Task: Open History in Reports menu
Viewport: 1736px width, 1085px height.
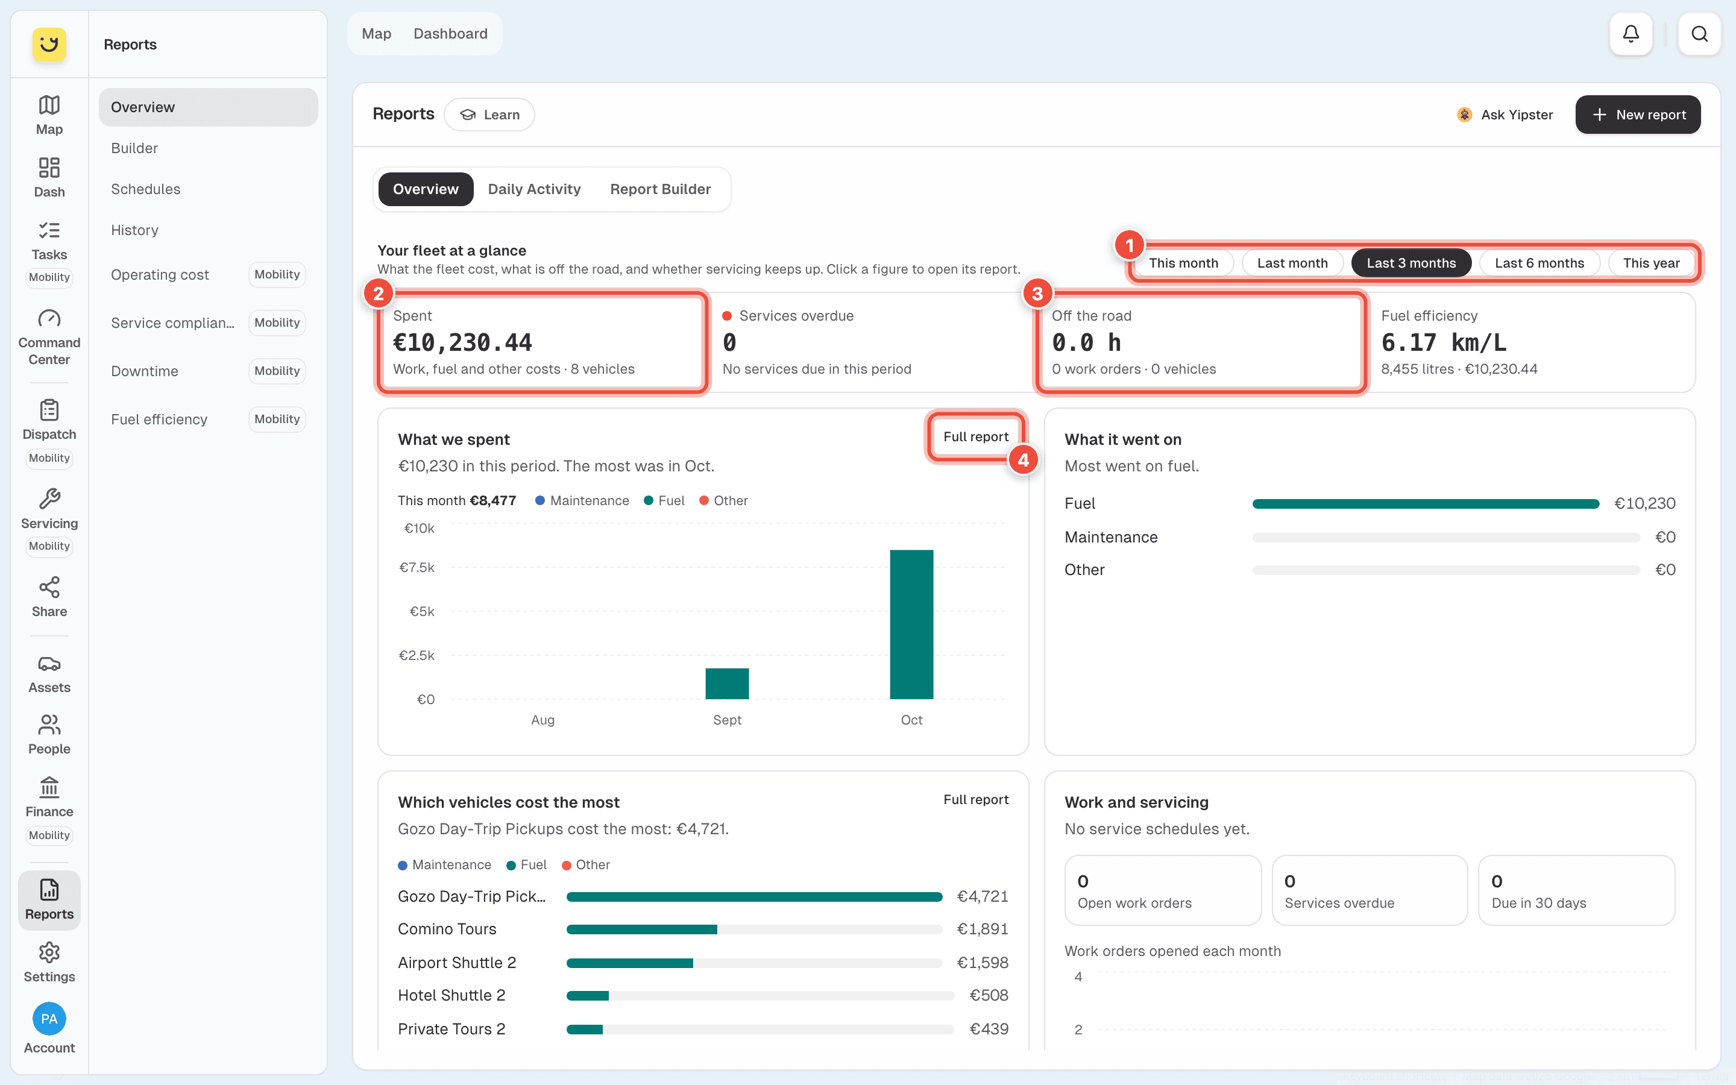Action: coord(208,230)
